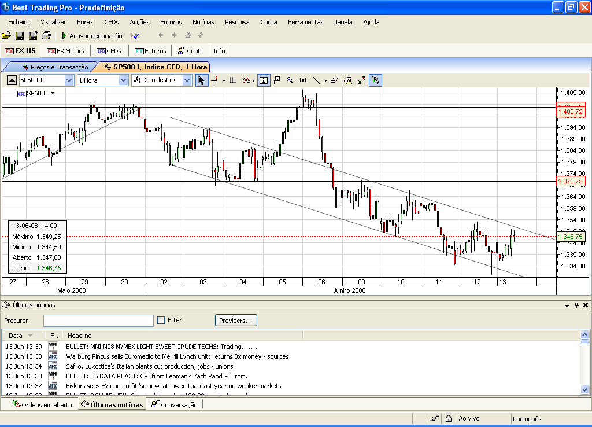
Task: Open the Notícias menu
Action: [x=203, y=22]
